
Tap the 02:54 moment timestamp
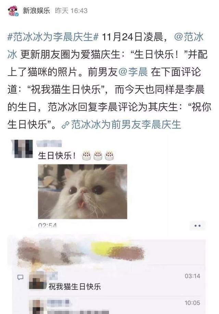click(x=48, y=226)
